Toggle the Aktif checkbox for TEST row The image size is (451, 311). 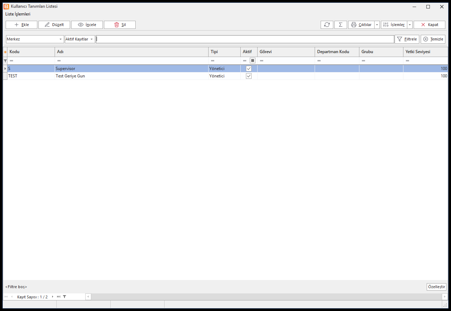coord(249,76)
